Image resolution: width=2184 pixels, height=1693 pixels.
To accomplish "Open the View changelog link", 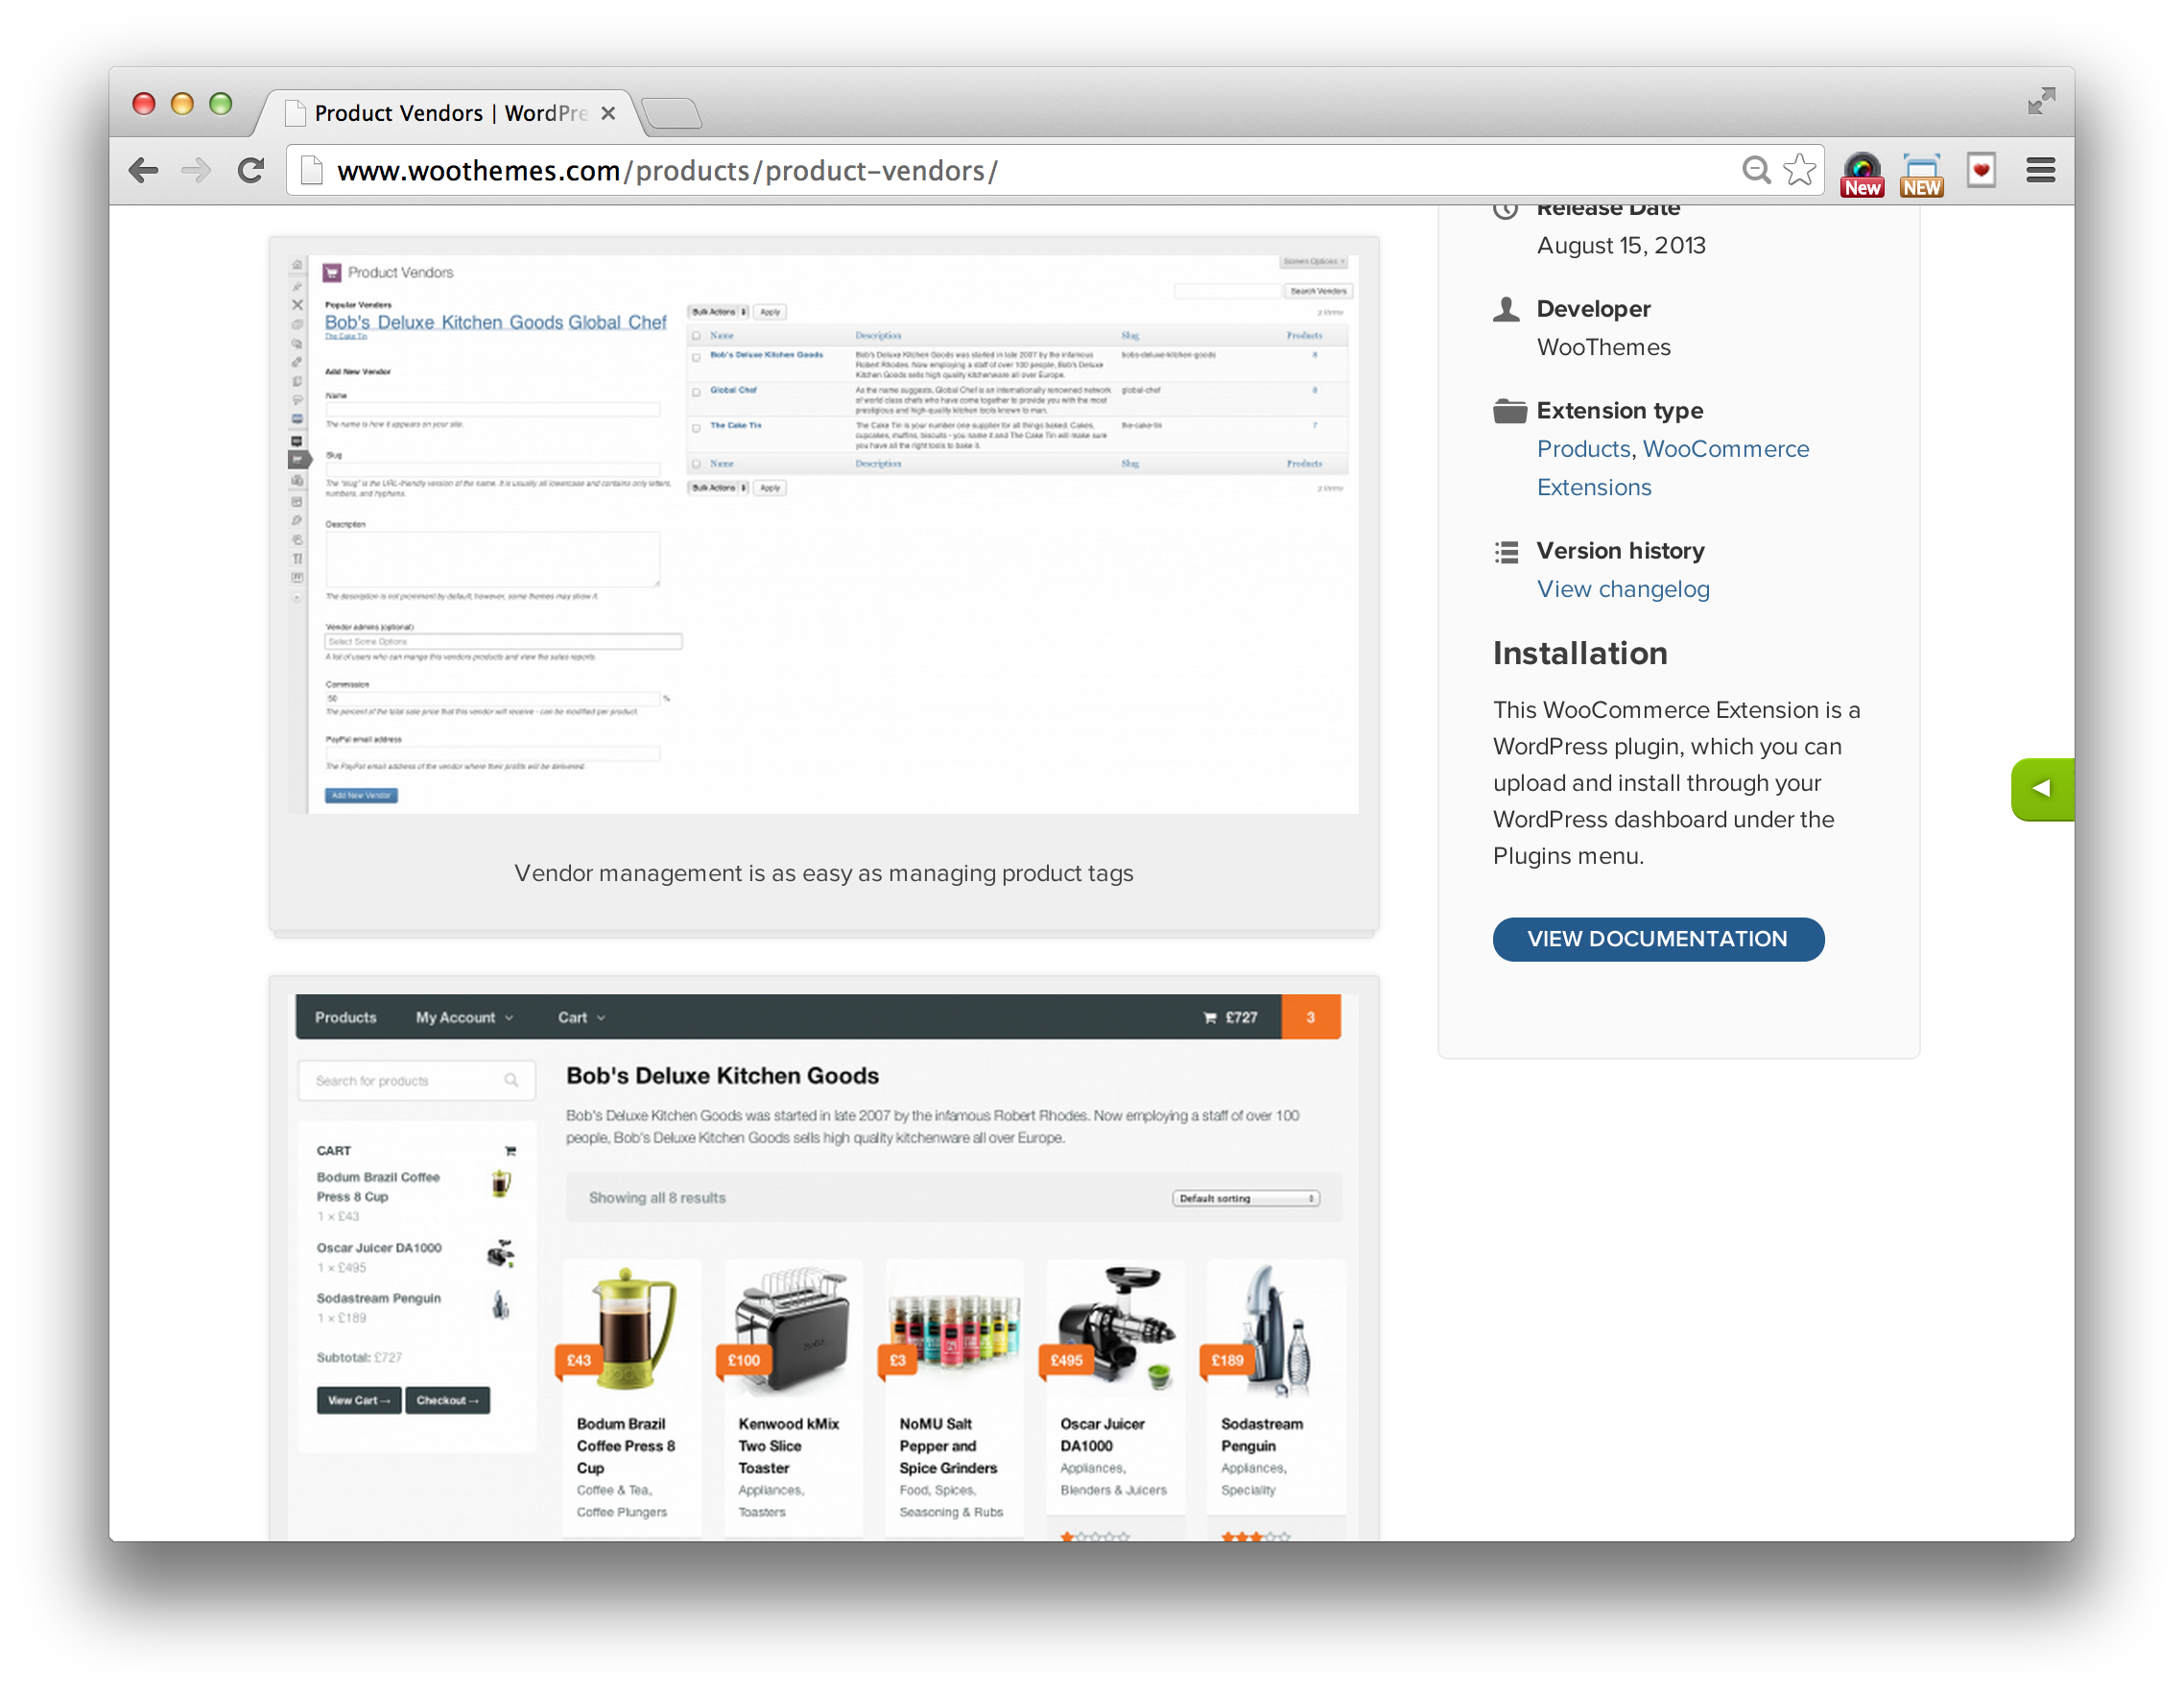I will [1623, 589].
